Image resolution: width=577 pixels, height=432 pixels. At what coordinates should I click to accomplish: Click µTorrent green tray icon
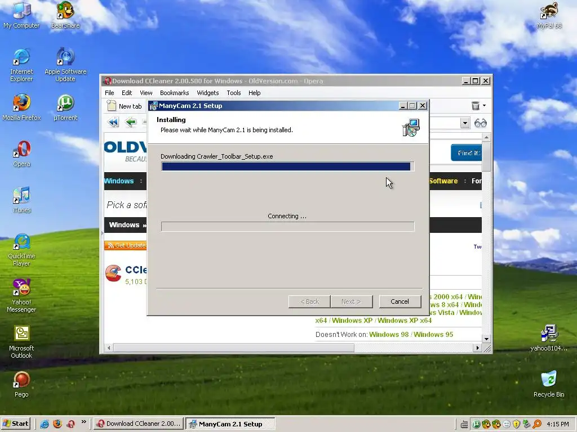click(476, 424)
